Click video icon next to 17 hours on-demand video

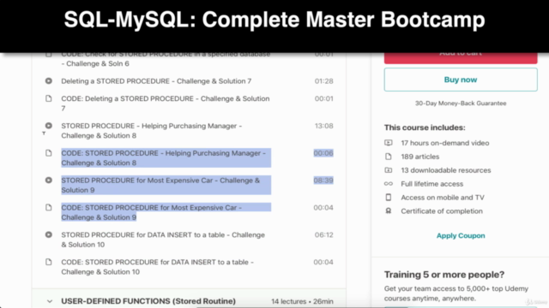[389, 143]
